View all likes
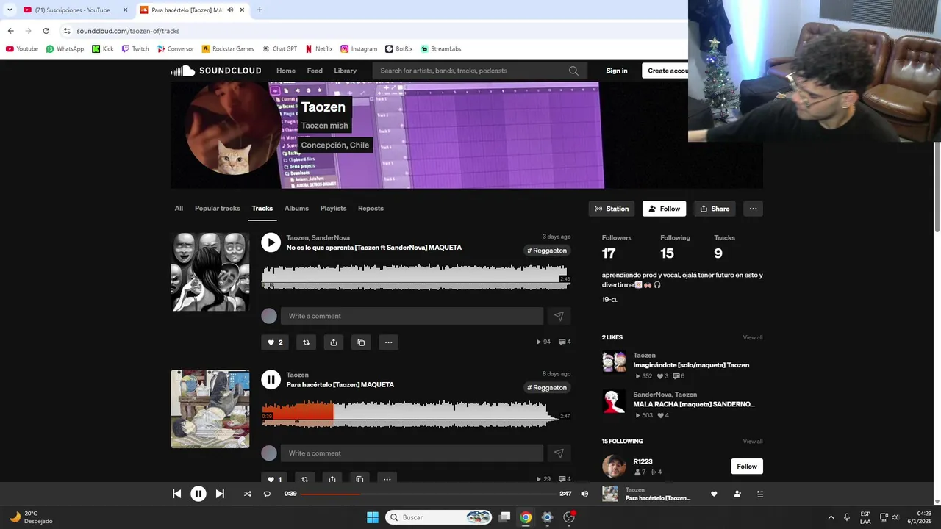The height and width of the screenshot is (529, 941). [x=753, y=337]
